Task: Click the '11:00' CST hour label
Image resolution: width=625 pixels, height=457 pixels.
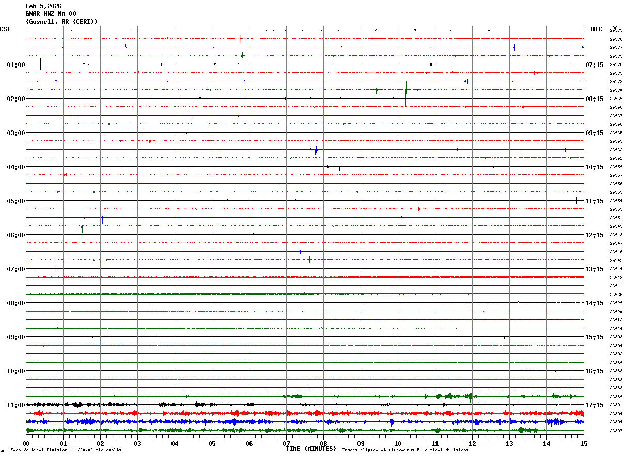Action: 16,405
